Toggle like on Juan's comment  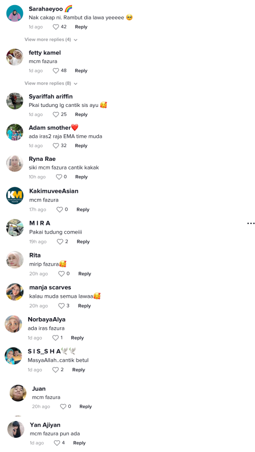tap(63, 407)
